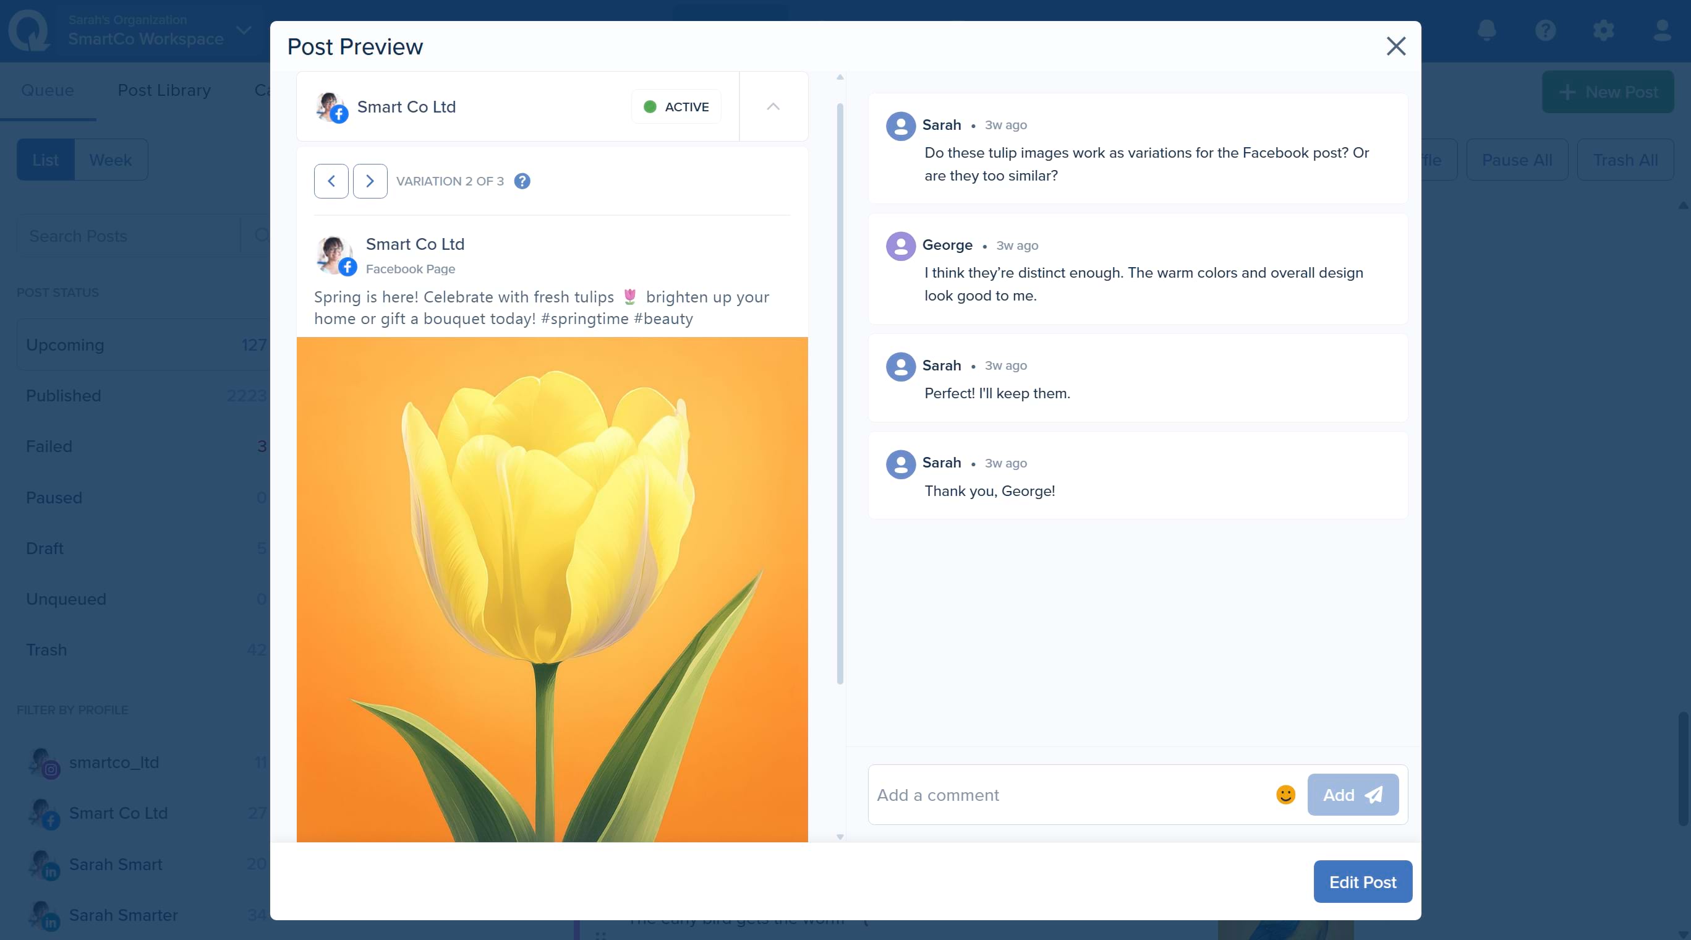Click the Edit Post button
Screen dimensions: 1691x940
(x=1362, y=882)
